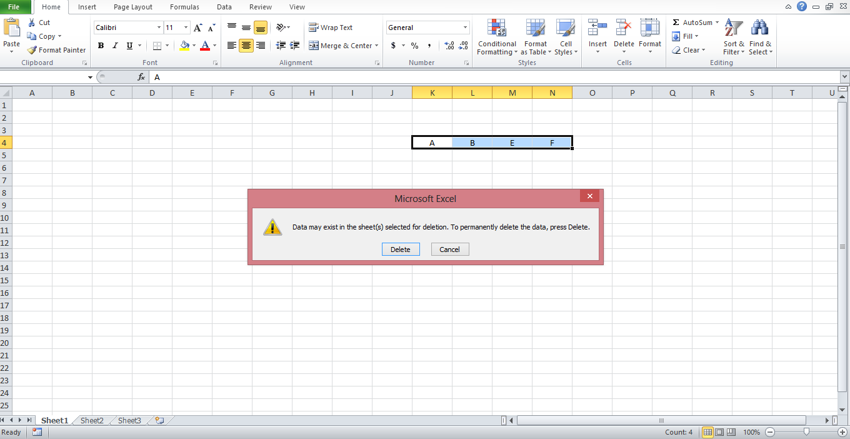The width and height of the screenshot is (850, 439).
Task: Expand the Fill Color dropdown arrow
Action: (x=194, y=46)
